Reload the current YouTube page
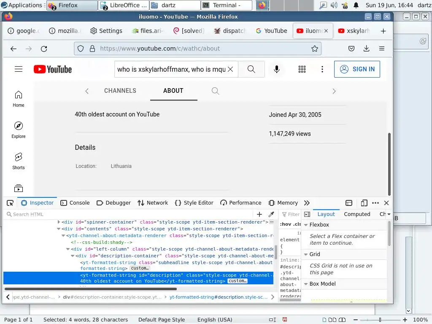Screen dimensions: 432x324 tap(44, 49)
